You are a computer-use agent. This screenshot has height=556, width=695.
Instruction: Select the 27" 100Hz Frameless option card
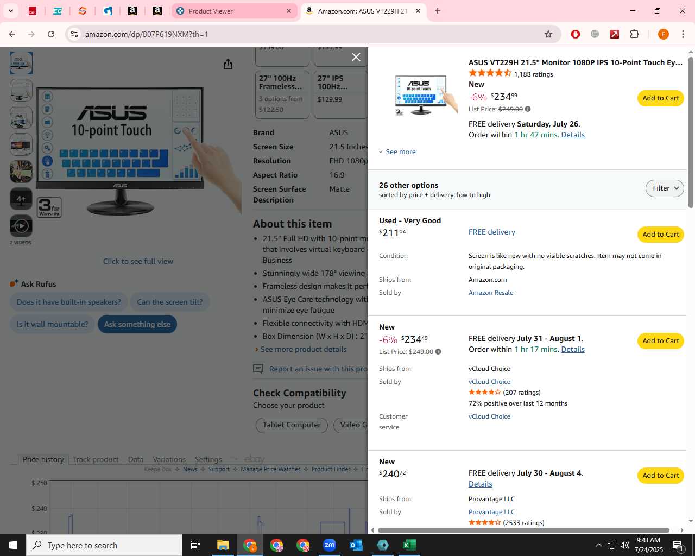pos(282,94)
